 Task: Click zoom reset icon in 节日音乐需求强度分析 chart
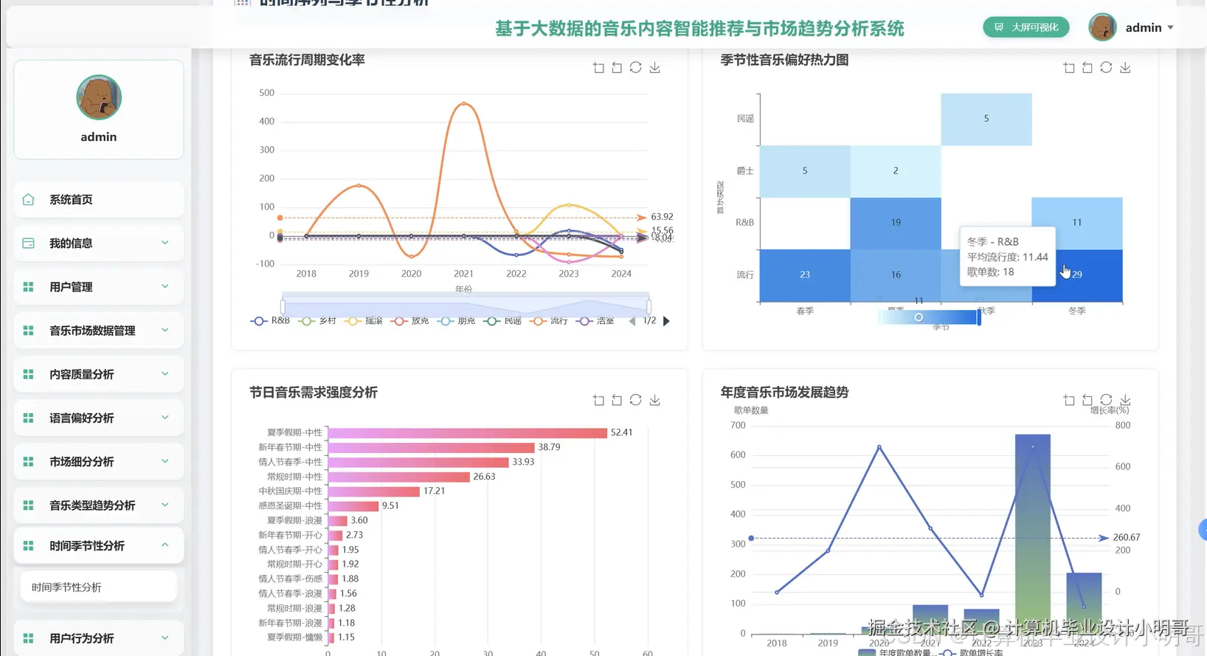(x=617, y=400)
